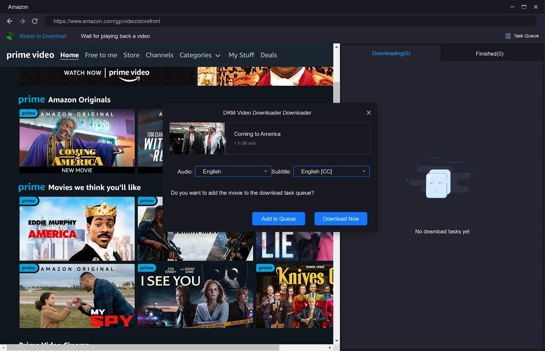Click the vertical scrollbar down arrow

tap(337, 341)
